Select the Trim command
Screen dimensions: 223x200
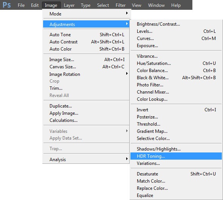click(x=86, y=88)
